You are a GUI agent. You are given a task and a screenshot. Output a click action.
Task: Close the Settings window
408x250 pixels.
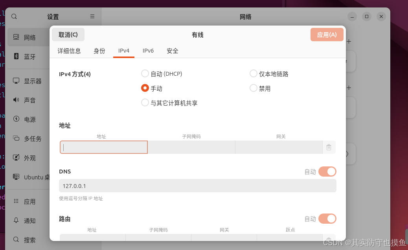click(x=381, y=16)
